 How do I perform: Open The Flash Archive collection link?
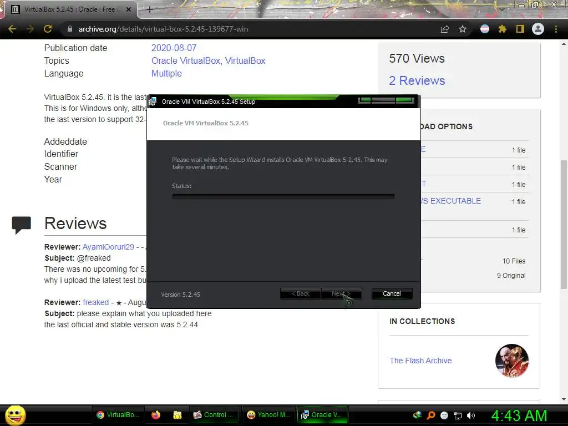tap(420, 361)
